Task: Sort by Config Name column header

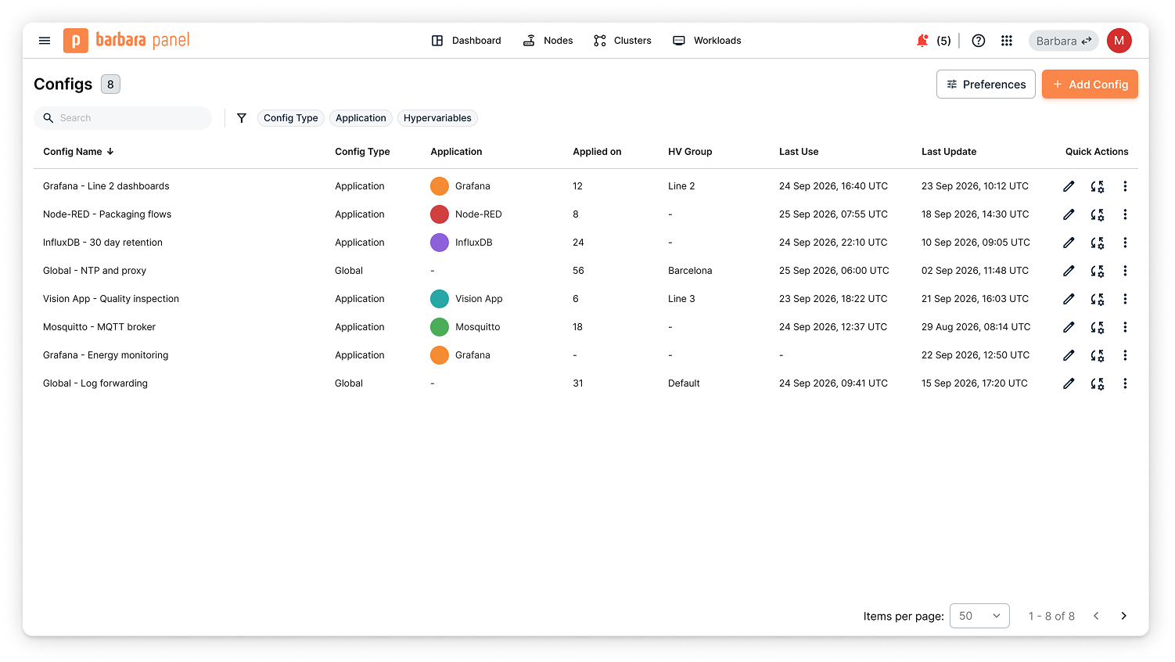Action: pyautogui.click(x=78, y=152)
